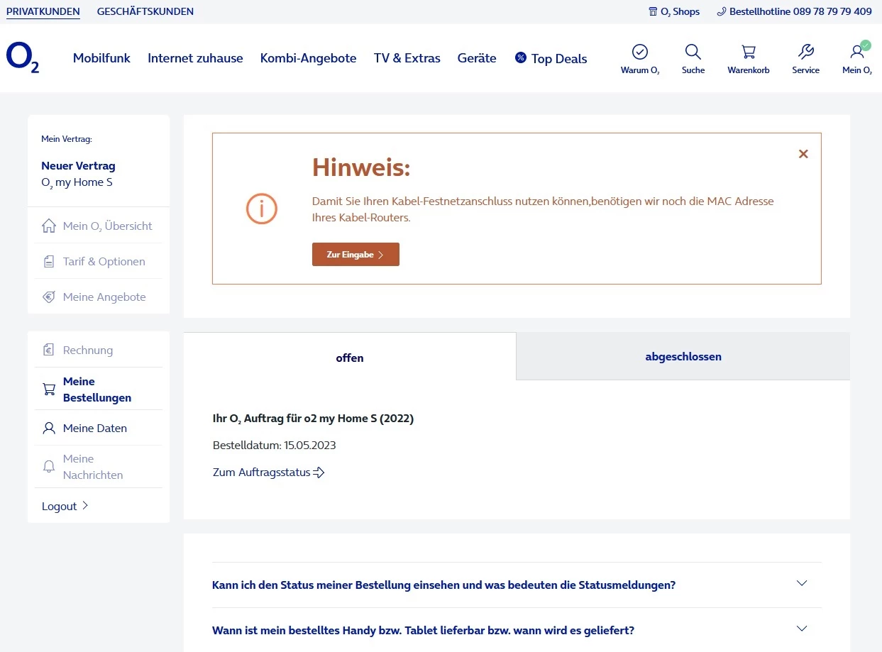
Task: Click the shop icon beside O2 Shops
Action: click(x=653, y=11)
